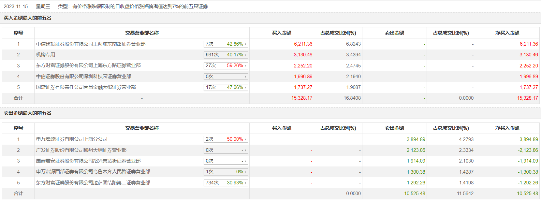Open 国盛证券南昌金融大街证券营业部 link

point(86,87)
